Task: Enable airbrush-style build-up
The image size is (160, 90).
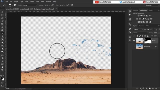Action: [x=67, y=5]
